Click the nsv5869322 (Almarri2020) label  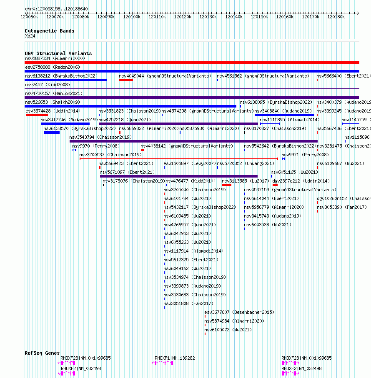pos(149,128)
